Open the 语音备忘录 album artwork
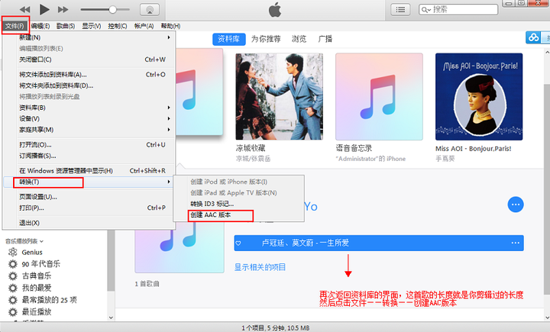This screenshot has height=332, width=550. pyautogui.click(x=379, y=97)
